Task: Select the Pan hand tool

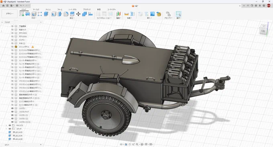Action: click(x=130, y=144)
